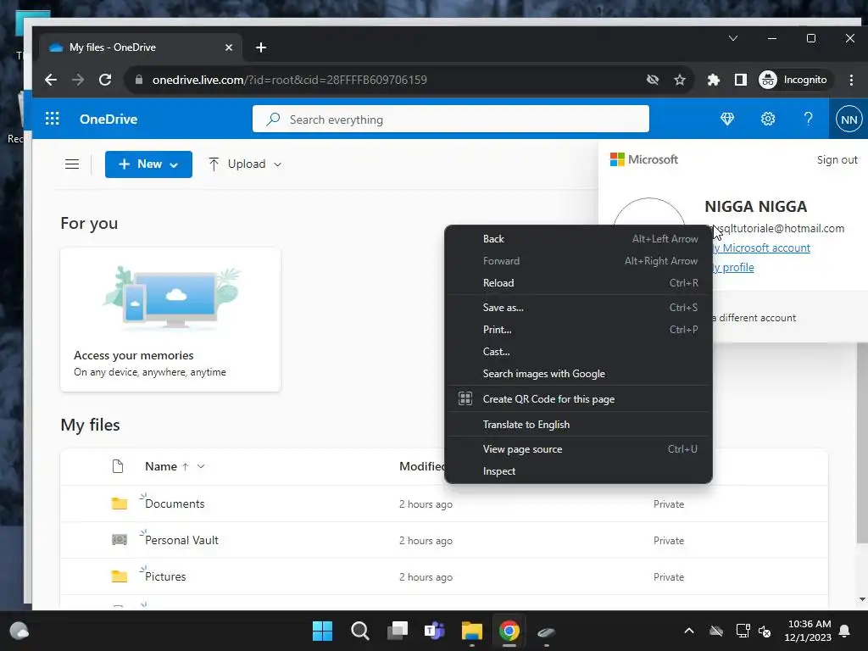Choose Translate to English
Viewport: 868px width, 651px height.
pos(578,425)
